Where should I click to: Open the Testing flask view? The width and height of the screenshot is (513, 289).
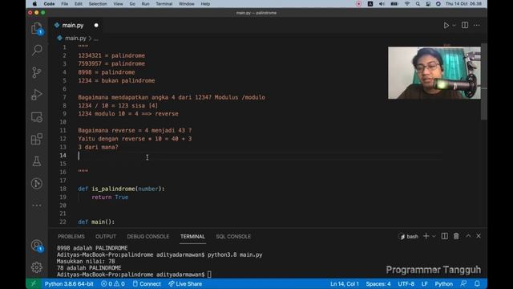pos(37,161)
